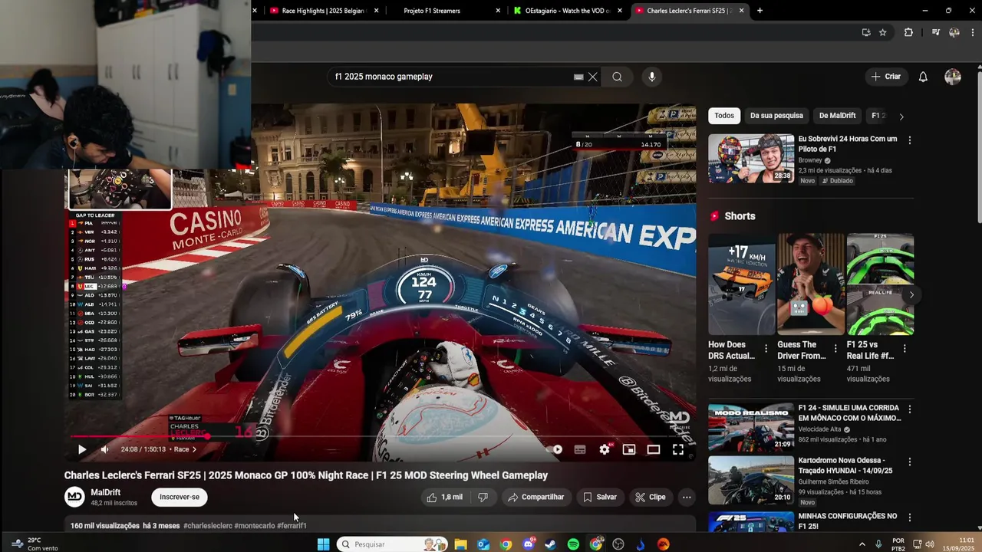Like the video with the thumbs up button
The image size is (982, 552).
(444, 497)
